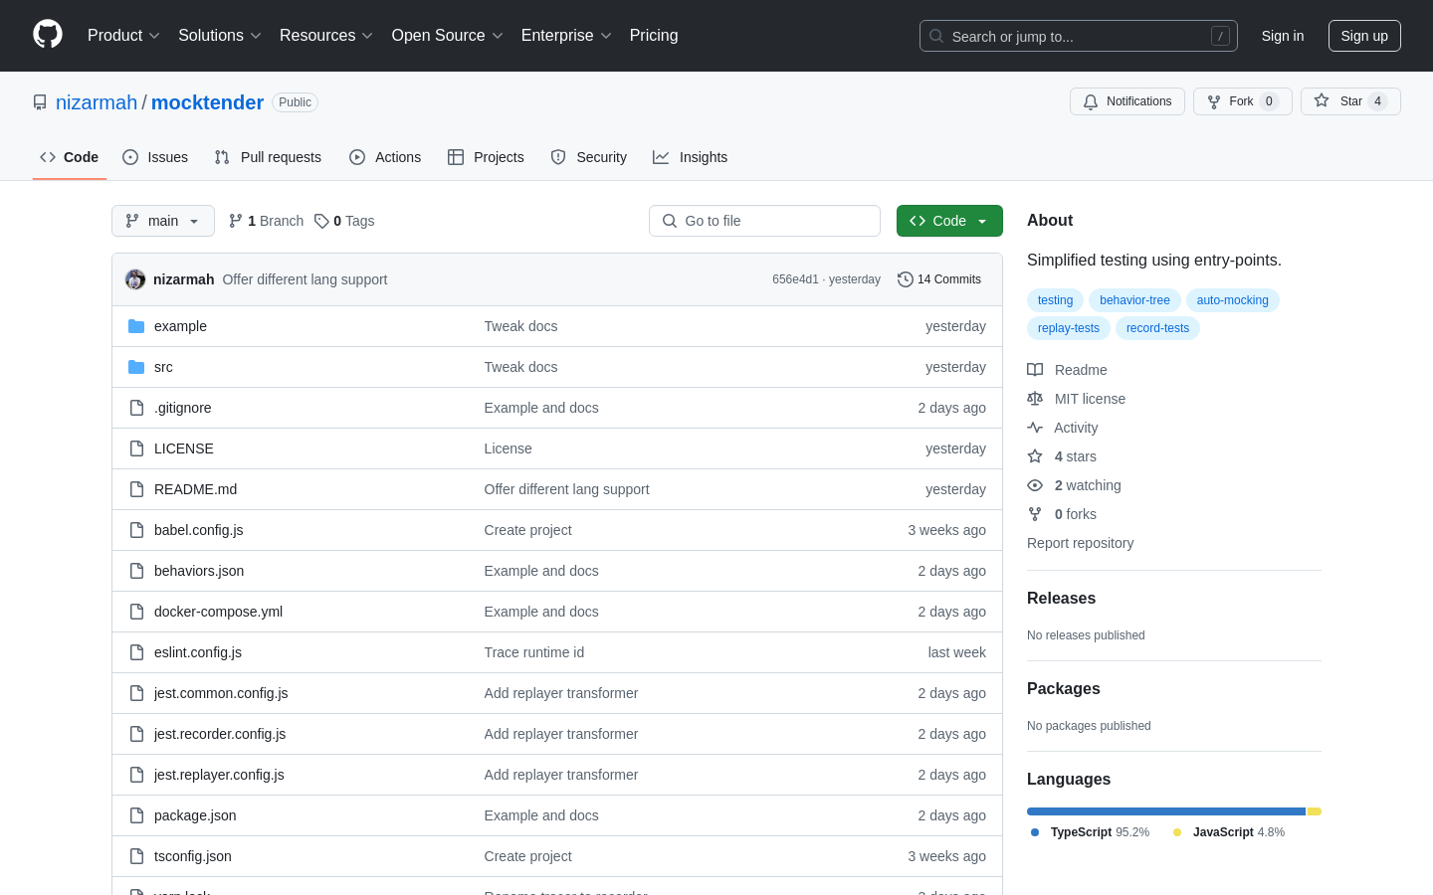Click the README.md file icon
Viewport: 1433px width, 895px height.
coord(136,489)
